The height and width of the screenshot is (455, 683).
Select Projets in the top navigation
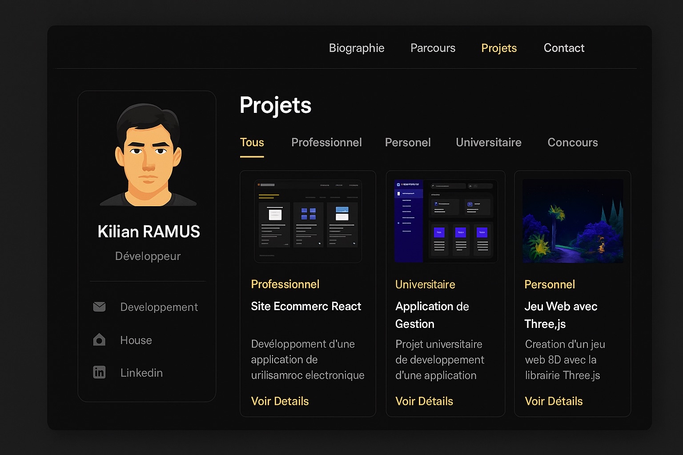pos(499,48)
